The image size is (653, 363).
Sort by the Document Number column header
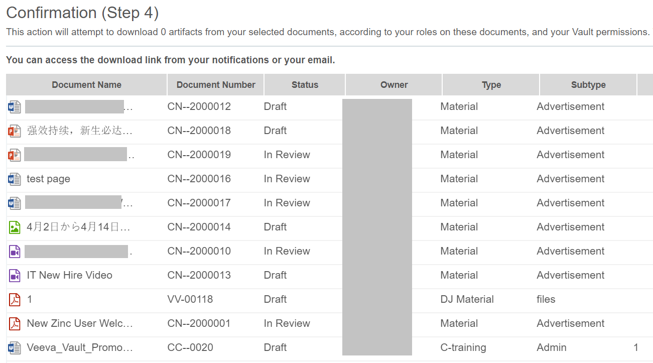[x=216, y=85]
